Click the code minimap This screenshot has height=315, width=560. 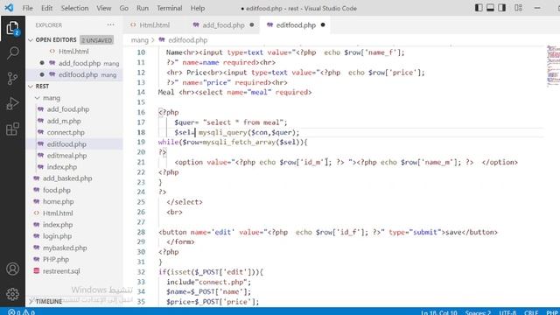click(x=553, y=66)
